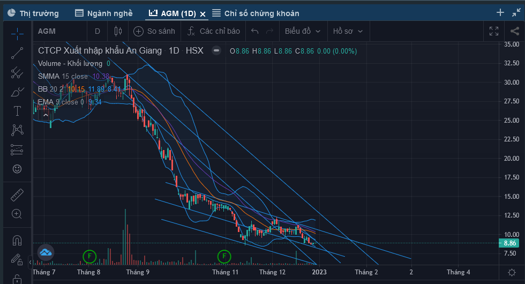
Task: Click the 2023 time axis label
Action: [x=319, y=272]
